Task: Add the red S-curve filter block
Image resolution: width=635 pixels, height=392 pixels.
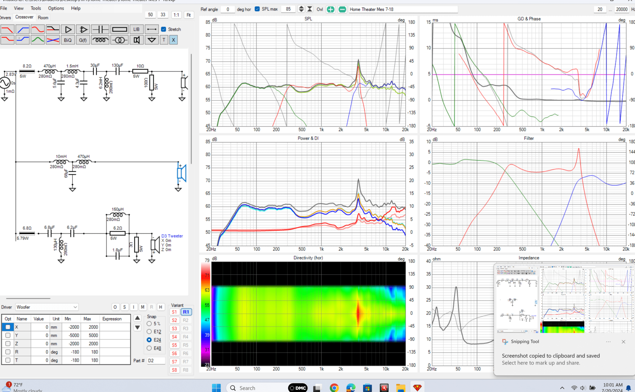Action: pyautogui.click(x=38, y=29)
